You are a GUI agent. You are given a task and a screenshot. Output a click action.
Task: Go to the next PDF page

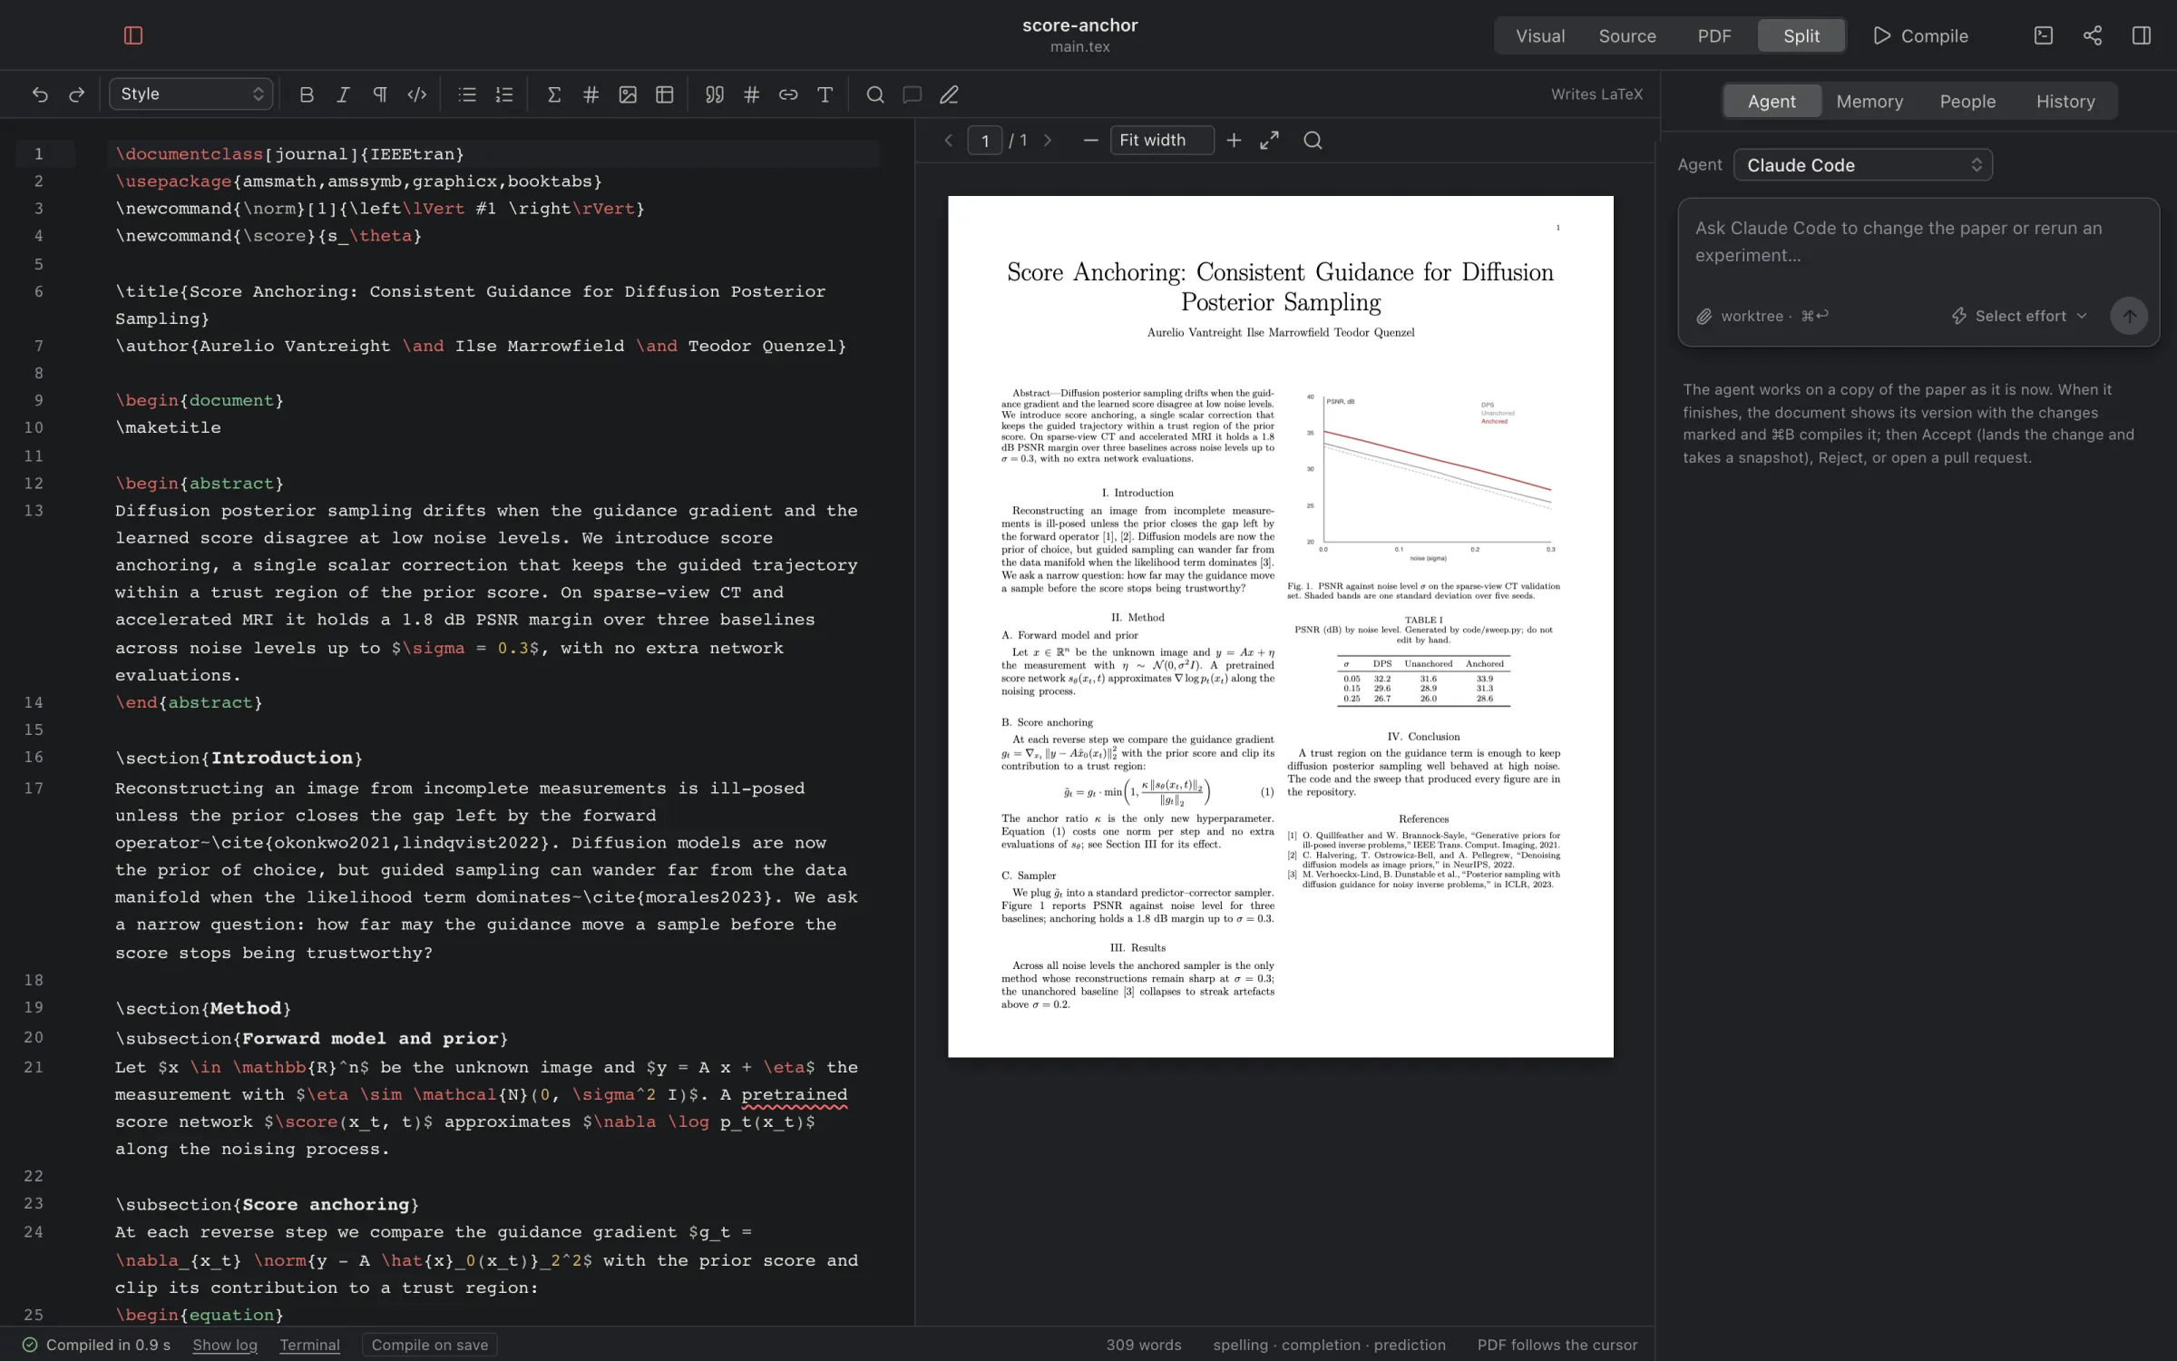(x=1048, y=141)
